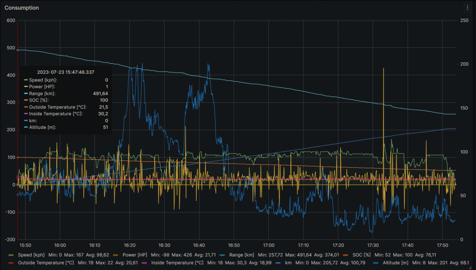Click the tall yellow power spike near 17:30
Image resolution: width=476 pixels, height=270 pixels.
pos(383,93)
